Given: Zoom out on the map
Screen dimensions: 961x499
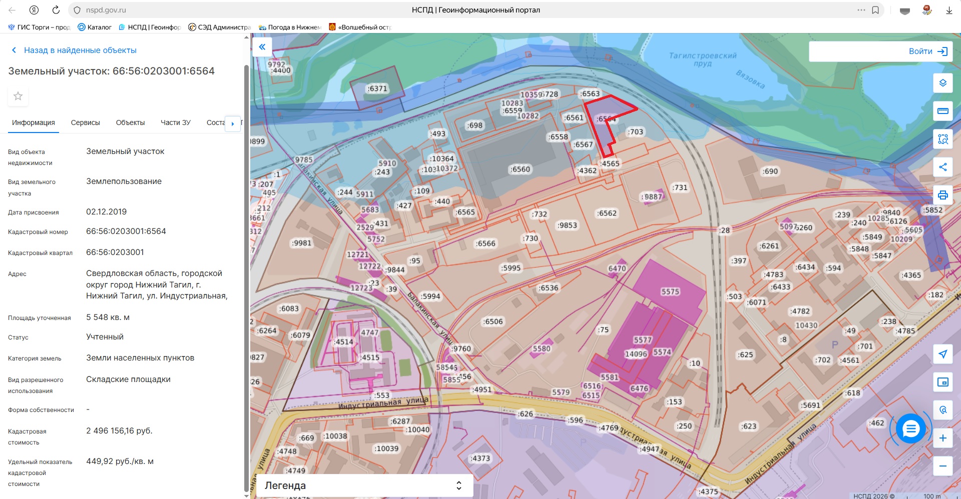Looking at the screenshot, I should point(942,466).
